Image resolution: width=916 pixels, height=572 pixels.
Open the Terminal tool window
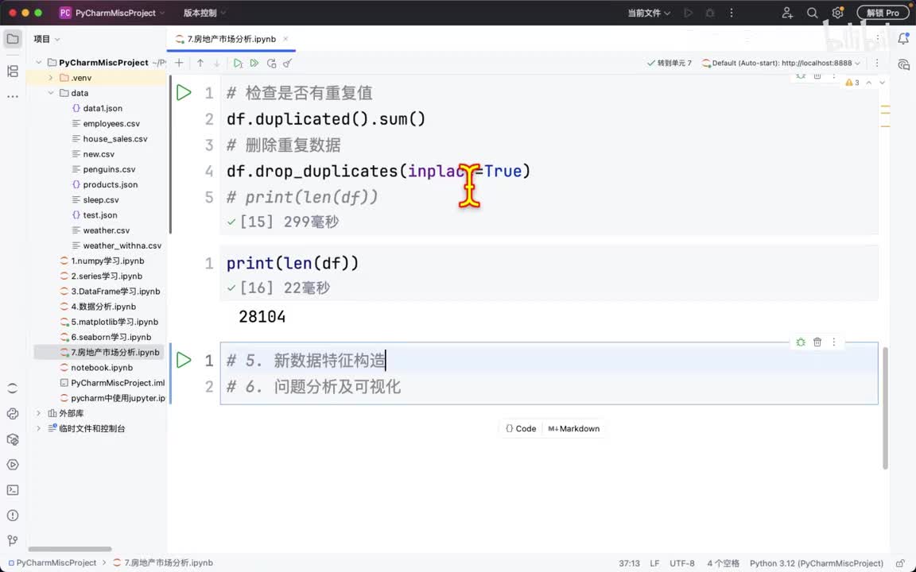[13, 490]
